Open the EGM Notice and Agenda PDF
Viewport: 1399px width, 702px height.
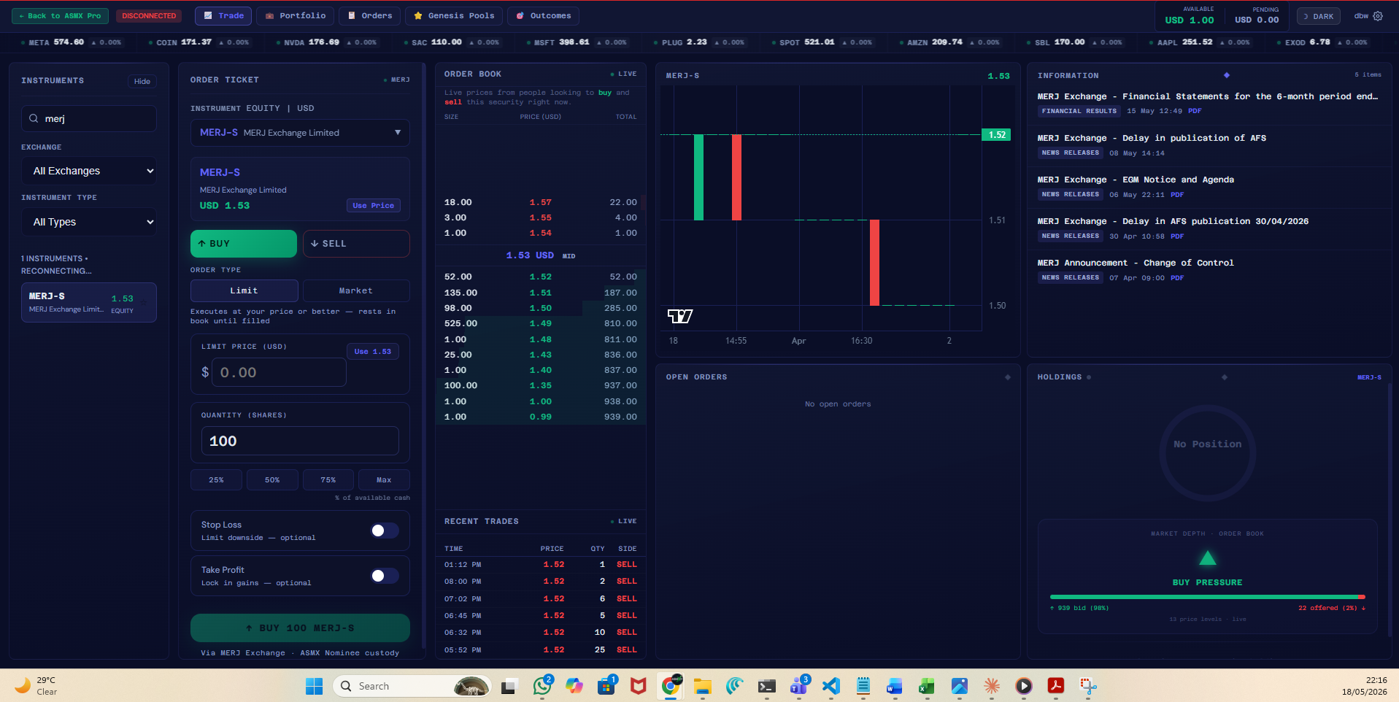point(1177,195)
